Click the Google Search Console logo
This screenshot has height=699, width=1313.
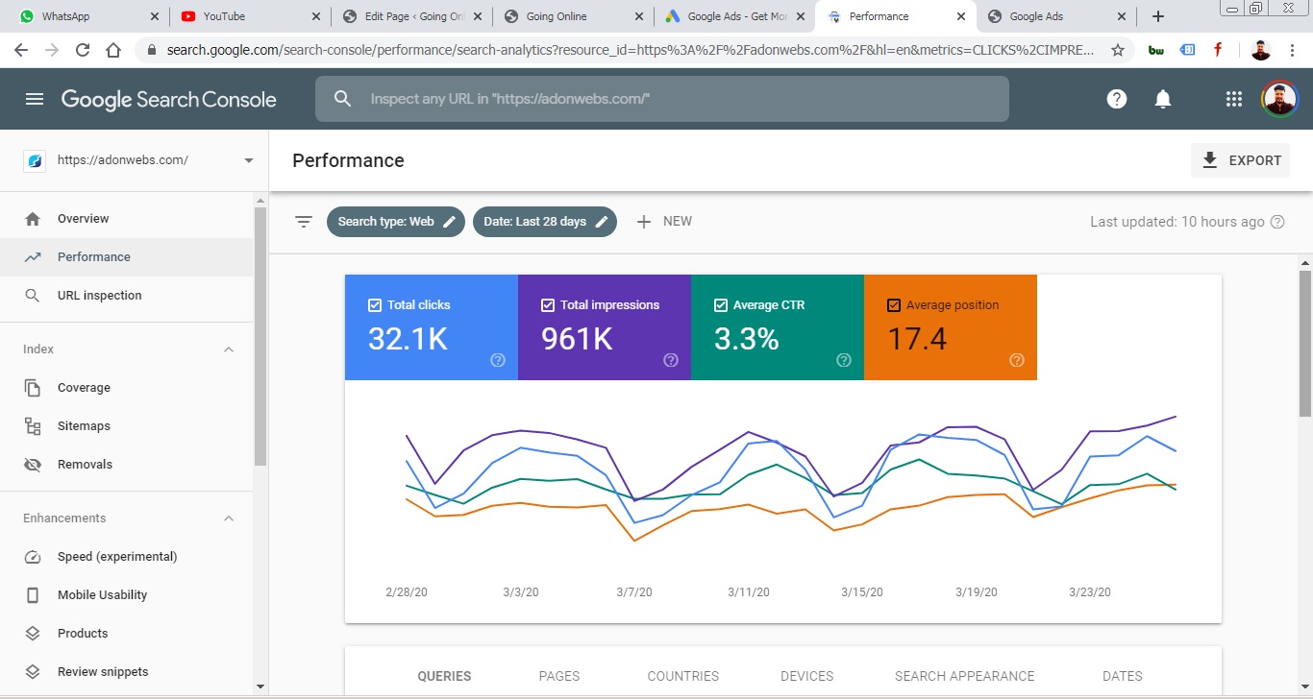pyautogui.click(x=168, y=99)
